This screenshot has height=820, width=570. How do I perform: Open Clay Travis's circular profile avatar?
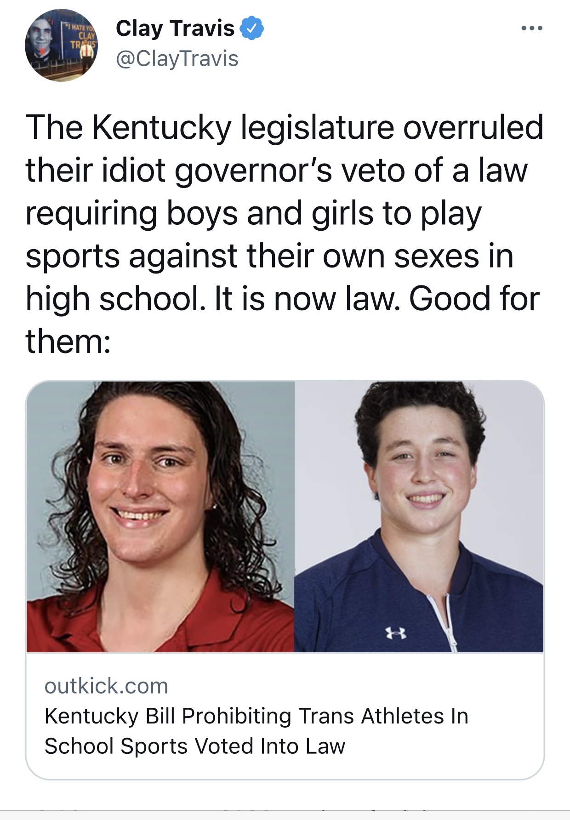61,45
